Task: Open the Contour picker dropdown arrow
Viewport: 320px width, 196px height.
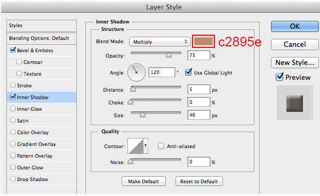Action: [146, 146]
